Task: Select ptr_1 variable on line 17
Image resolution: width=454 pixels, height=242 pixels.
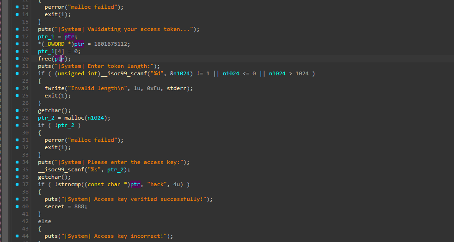Action: click(46, 37)
